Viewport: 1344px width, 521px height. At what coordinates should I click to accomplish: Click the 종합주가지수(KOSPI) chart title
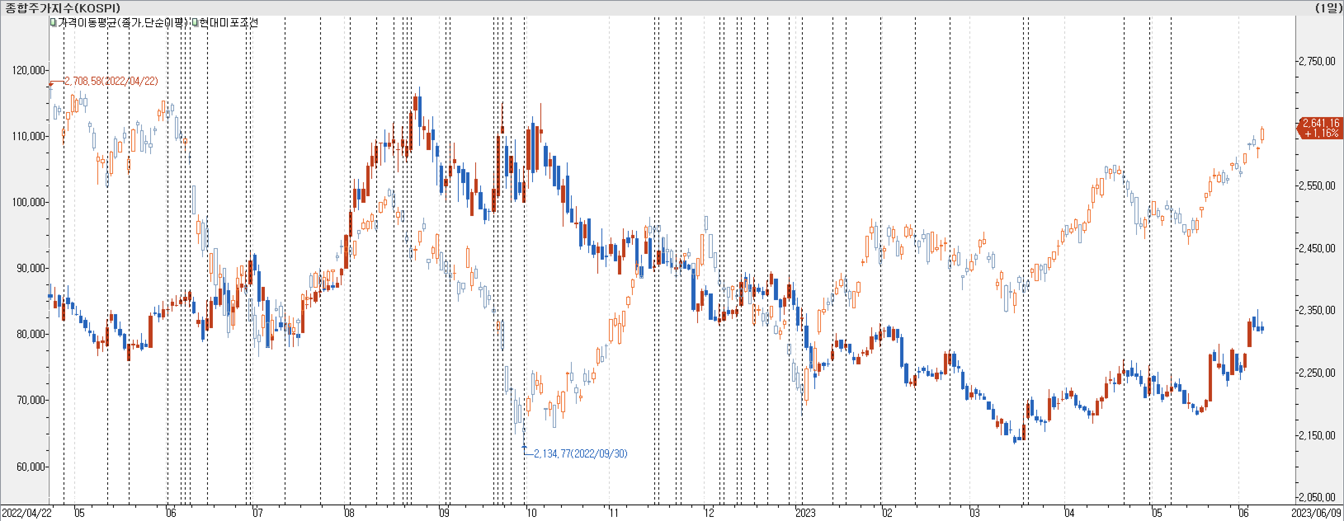(63, 8)
